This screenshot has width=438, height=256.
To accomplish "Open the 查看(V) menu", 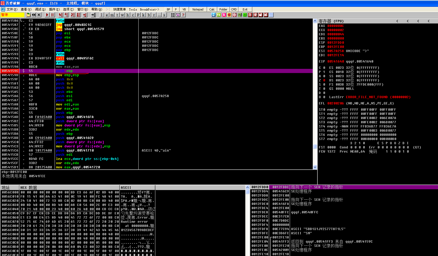I will [x=26, y=9].
